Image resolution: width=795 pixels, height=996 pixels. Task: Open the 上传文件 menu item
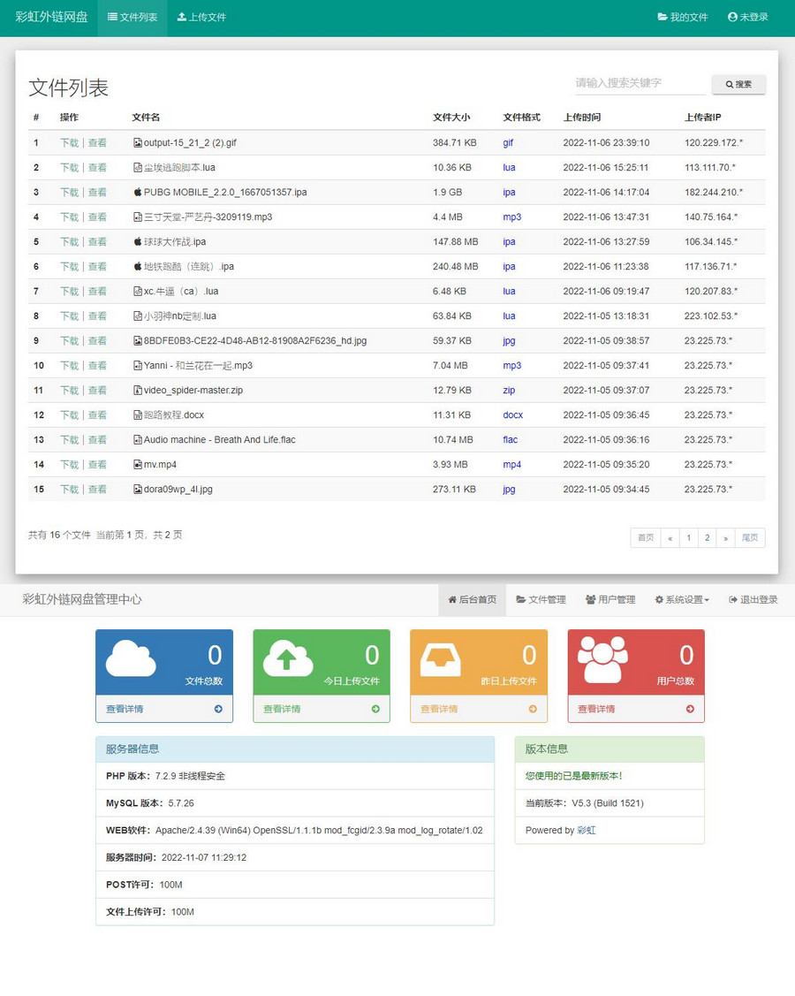(x=201, y=16)
